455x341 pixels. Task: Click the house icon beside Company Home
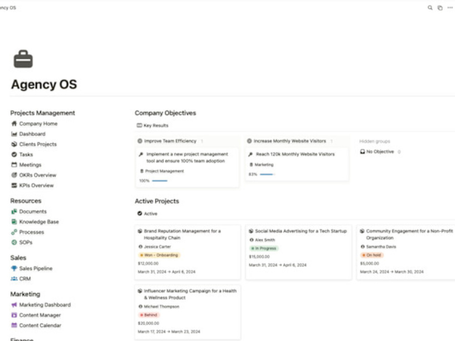pyautogui.click(x=14, y=124)
